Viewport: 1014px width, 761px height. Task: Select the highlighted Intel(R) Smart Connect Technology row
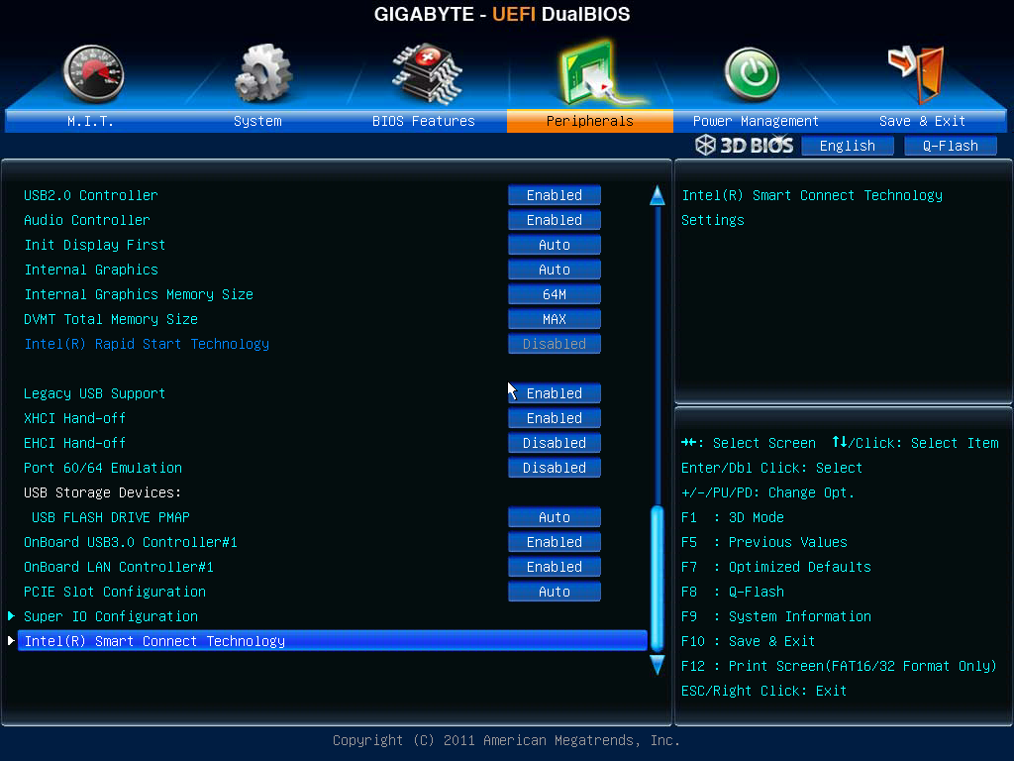333,641
